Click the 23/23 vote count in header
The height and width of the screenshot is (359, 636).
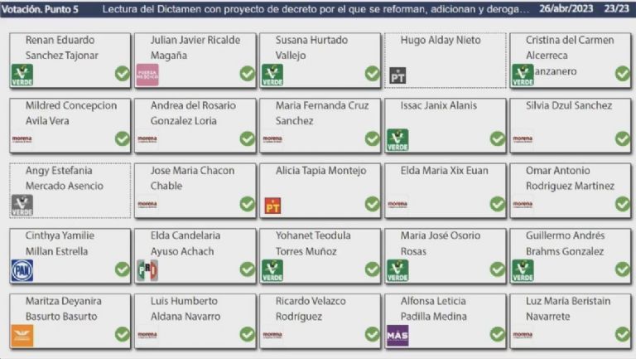[x=616, y=8]
